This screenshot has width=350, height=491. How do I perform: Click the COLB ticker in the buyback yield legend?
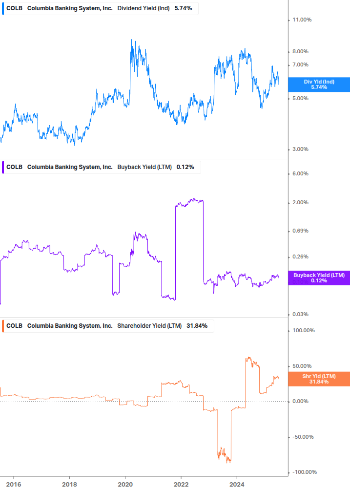tap(14, 167)
